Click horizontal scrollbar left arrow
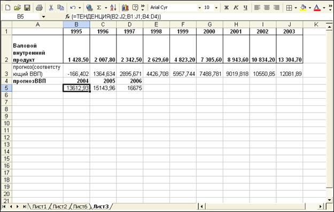This screenshot has height=212, width=334. coord(201,206)
